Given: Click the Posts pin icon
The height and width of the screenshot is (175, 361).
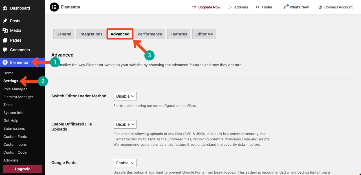Looking at the screenshot, I should coord(5,21).
